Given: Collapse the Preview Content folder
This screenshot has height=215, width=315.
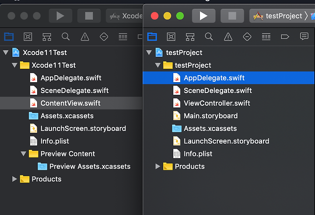Looking at the screenshot, I should 23,154.
